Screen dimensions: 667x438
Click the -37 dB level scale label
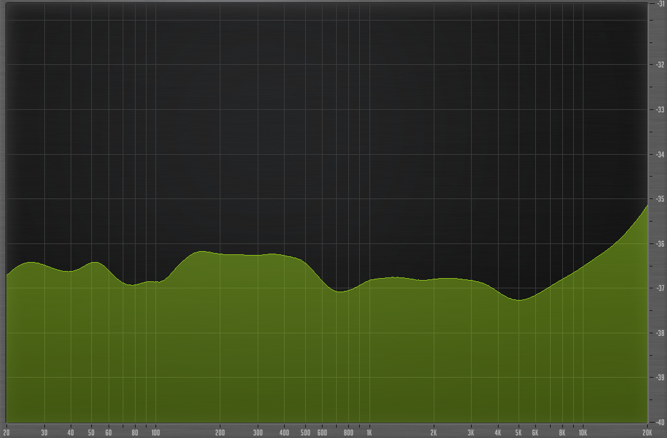(x=660, y=288)
